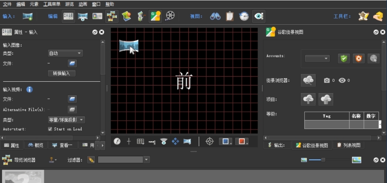Open the clock history icon

tap(244, 16)
